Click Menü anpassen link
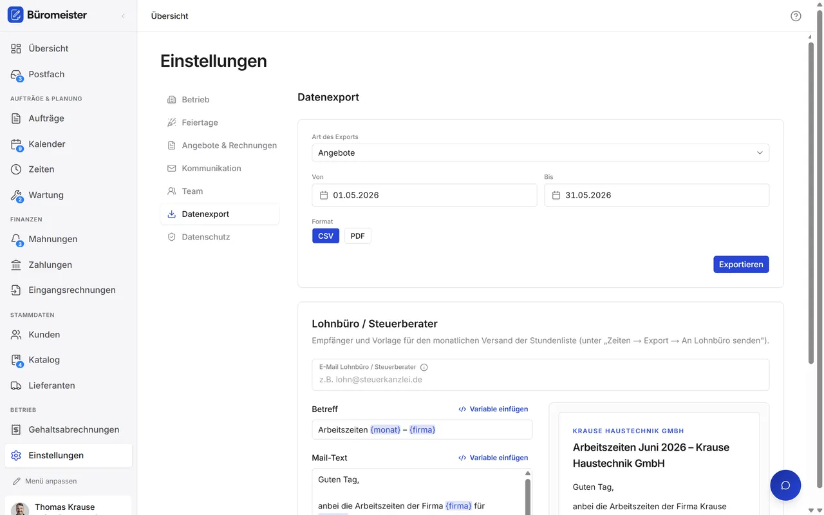Screen dimensions: 824x515 (x=45, y=481)
